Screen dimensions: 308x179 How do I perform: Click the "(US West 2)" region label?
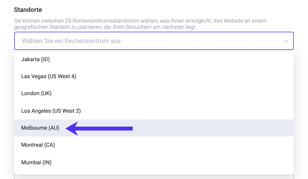pyautogui.click(x=66, y=111)
